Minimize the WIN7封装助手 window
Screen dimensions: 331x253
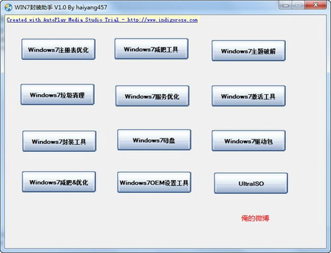pos(286,5)
